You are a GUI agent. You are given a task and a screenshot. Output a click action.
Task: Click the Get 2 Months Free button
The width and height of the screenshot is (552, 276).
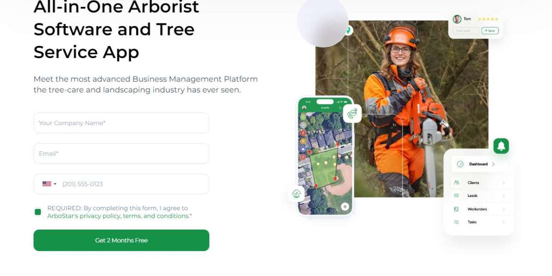pyautogui.click(x=121, y=240)
